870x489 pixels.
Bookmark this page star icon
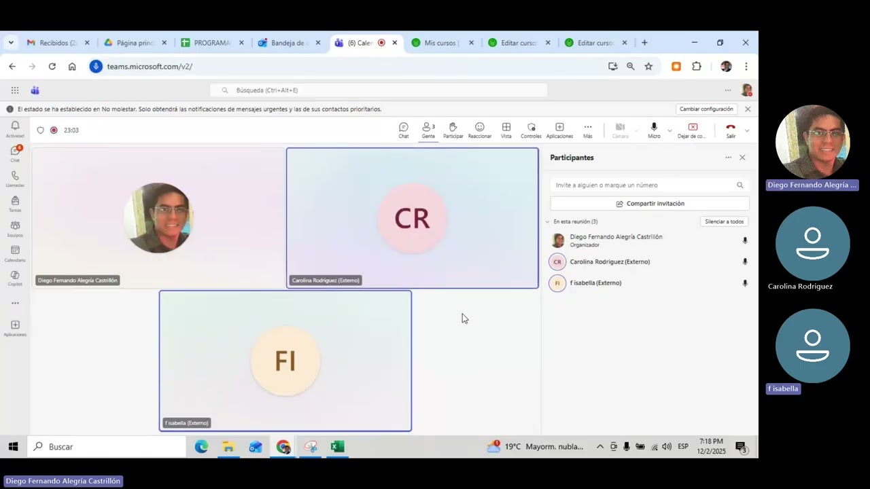click(x=648, y=67)
